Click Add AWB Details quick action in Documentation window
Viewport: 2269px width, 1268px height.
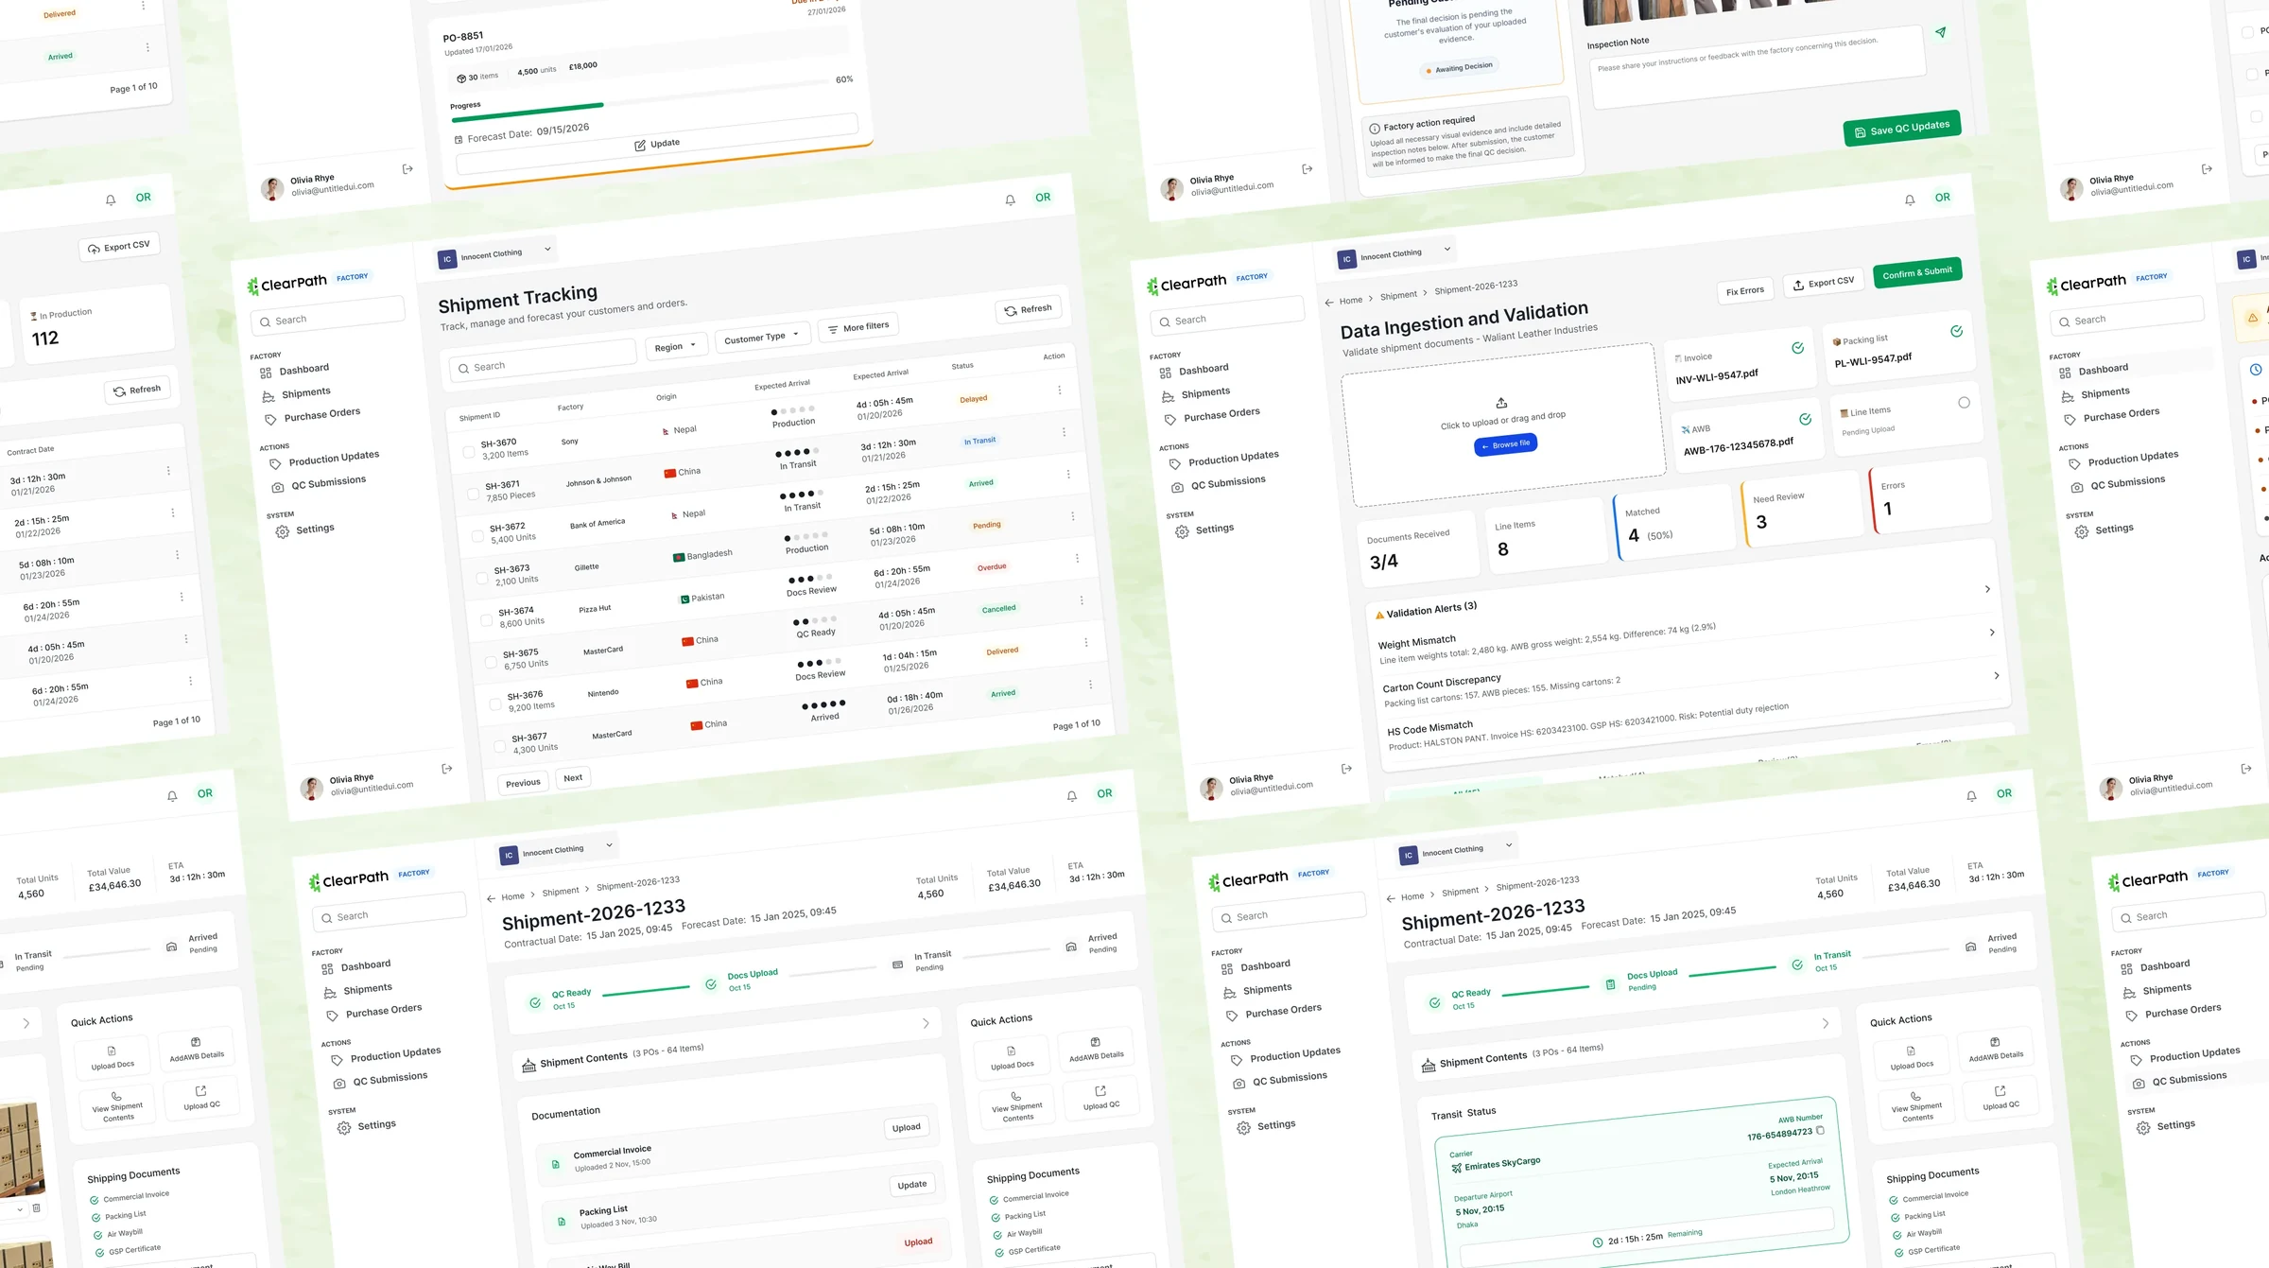(1096, 1049)
